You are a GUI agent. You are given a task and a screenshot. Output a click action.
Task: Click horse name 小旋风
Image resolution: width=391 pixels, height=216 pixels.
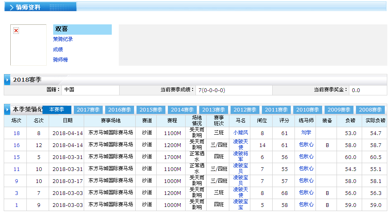point(240,133)
